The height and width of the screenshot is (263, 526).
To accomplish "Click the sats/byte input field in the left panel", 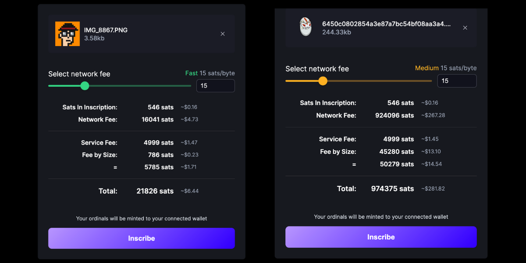I will (x=216, y=86).
